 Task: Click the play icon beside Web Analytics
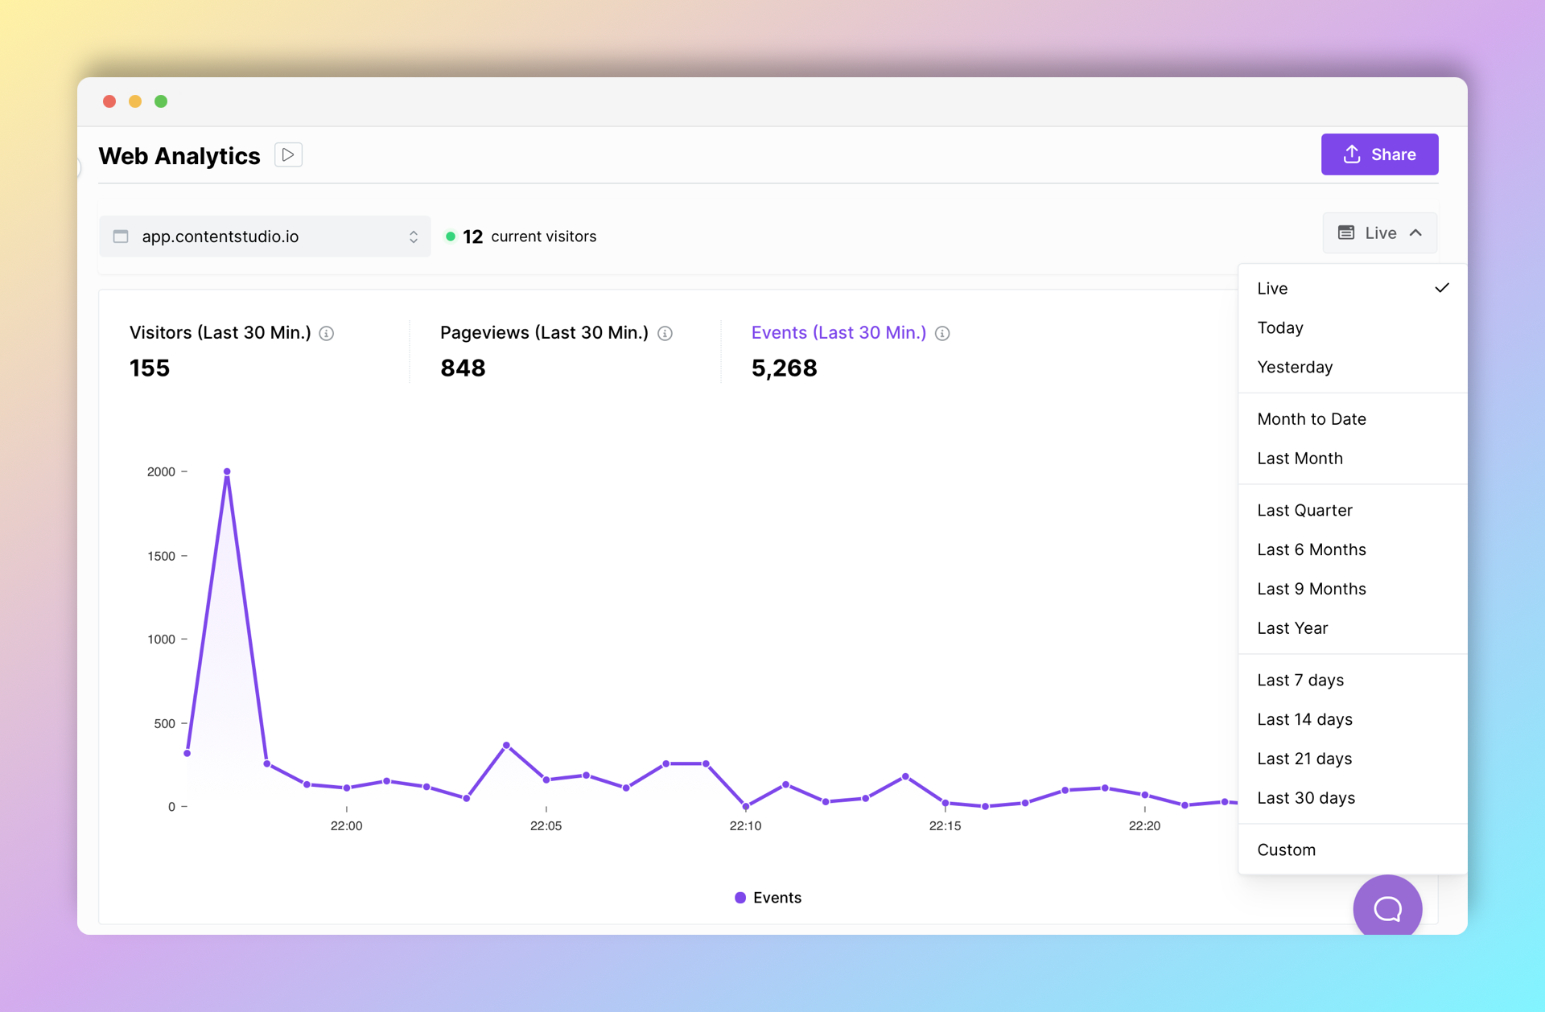pos(288,154)
